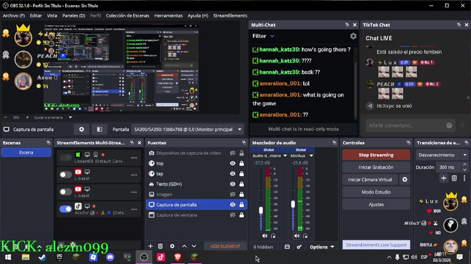This screenshot has height=264, width=471.
Task: Open Colección de Escenas menu
Action: (x=127, y=16)
